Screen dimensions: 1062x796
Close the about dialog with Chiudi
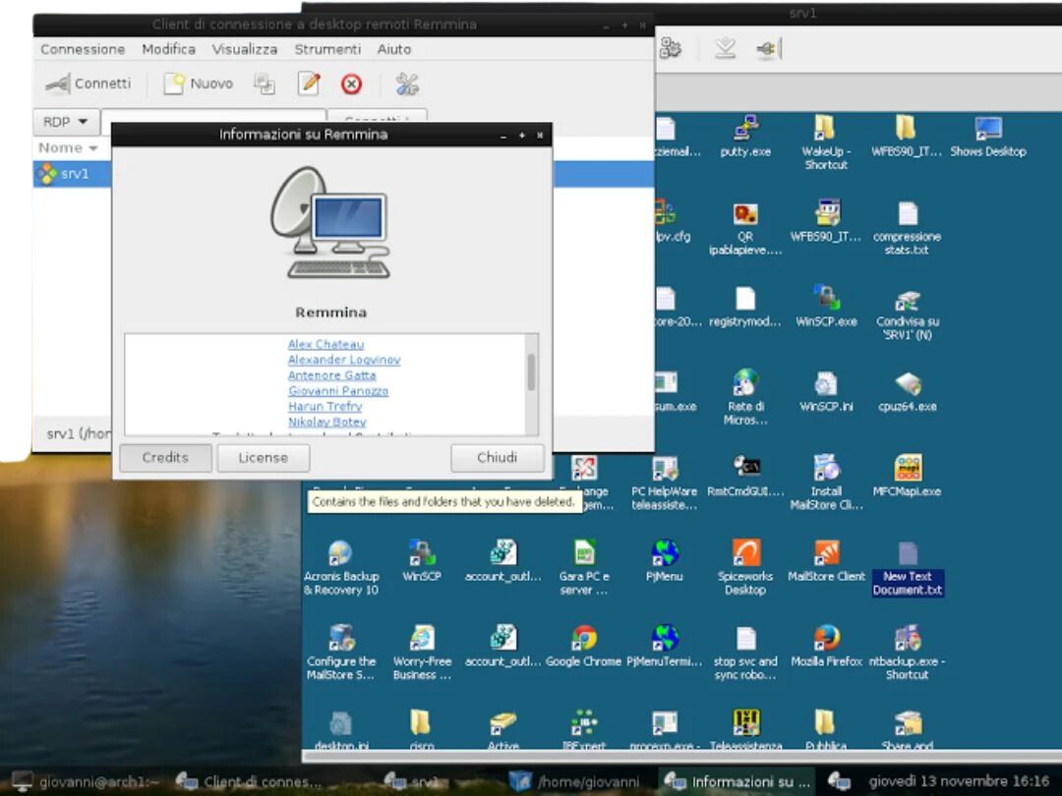[x=498, y=458]
